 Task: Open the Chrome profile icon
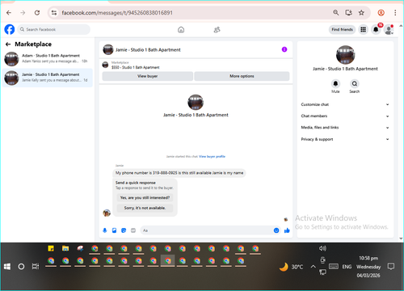click(381, 13)
